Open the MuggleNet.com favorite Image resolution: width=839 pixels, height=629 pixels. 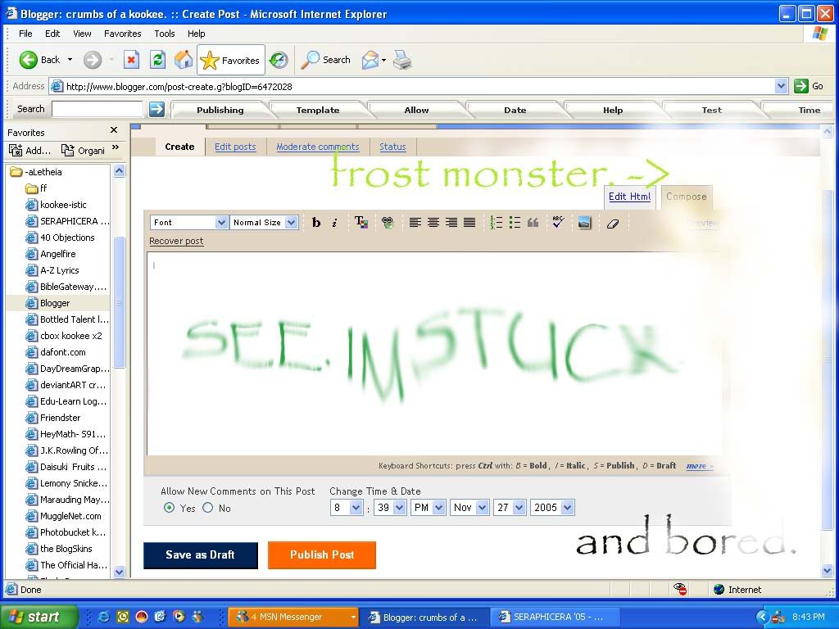click(64, 516)
